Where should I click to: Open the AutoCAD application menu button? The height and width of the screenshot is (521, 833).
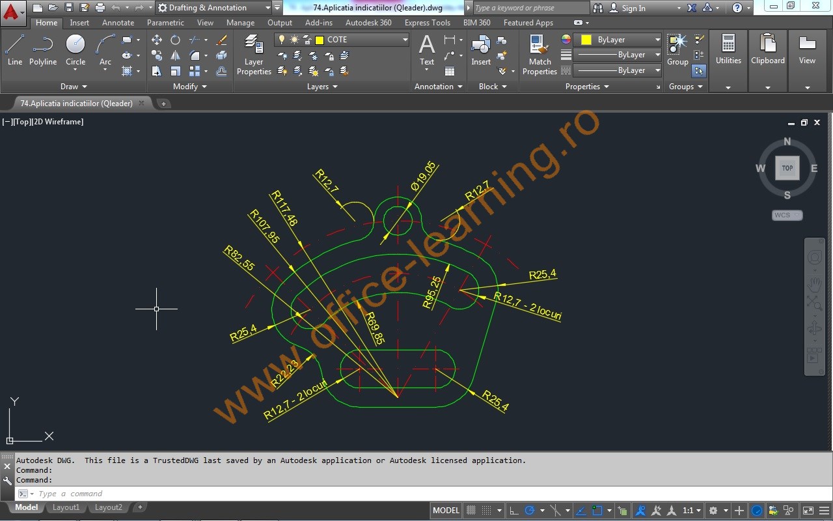point(12,12)
